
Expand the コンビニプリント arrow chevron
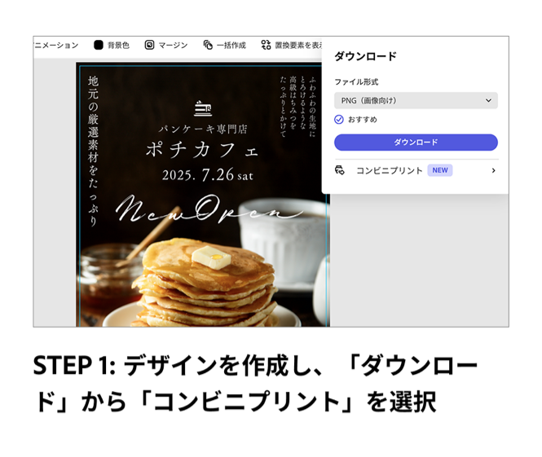coord(494,170)
